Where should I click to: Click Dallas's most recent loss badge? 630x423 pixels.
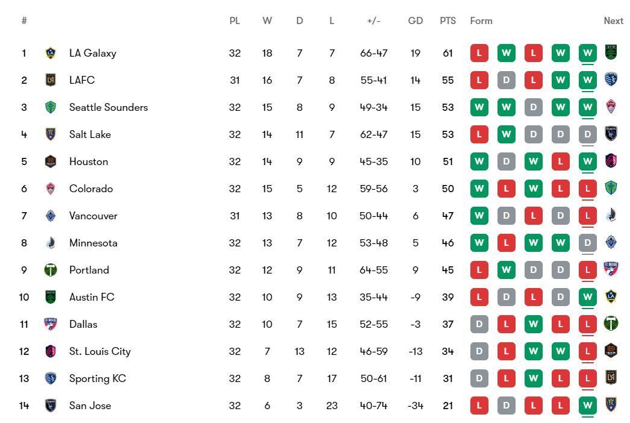587,324
